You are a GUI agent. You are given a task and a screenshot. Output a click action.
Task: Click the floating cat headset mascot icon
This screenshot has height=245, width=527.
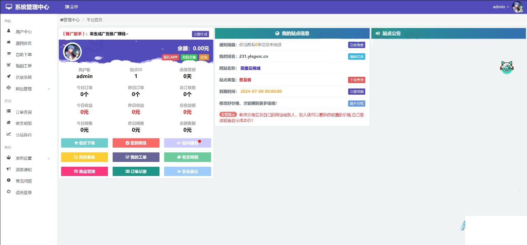507,68
